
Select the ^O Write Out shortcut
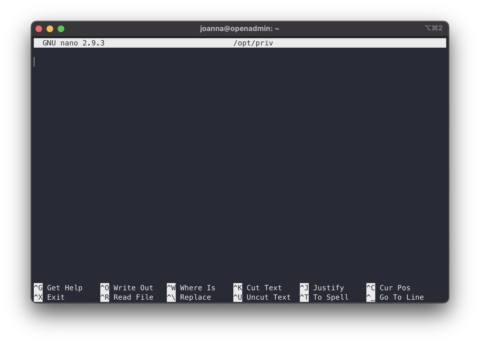coord(127,288)
